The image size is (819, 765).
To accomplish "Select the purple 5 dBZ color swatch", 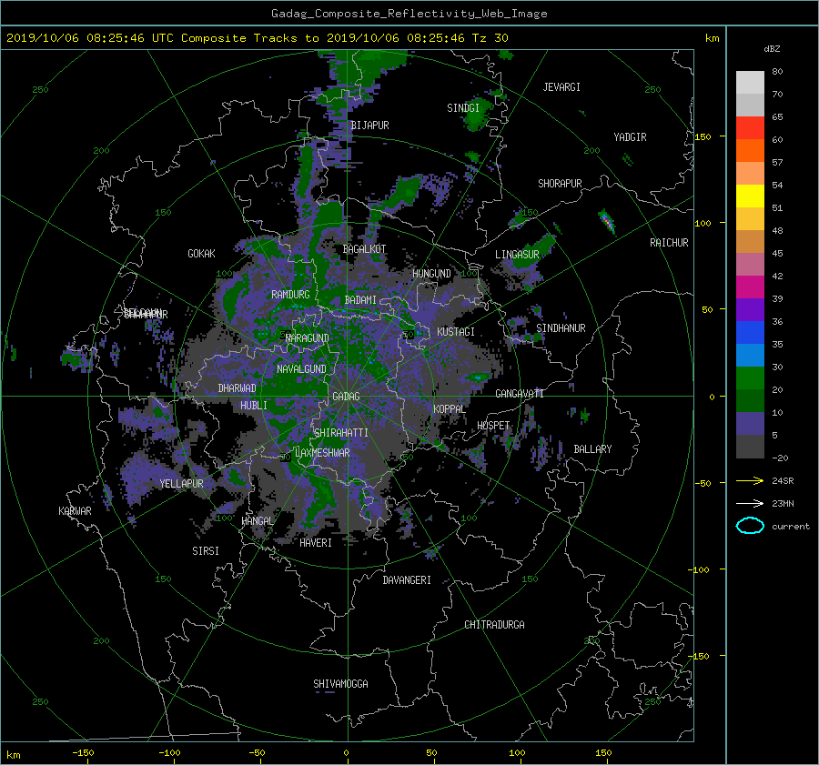I will click(750, 423).
